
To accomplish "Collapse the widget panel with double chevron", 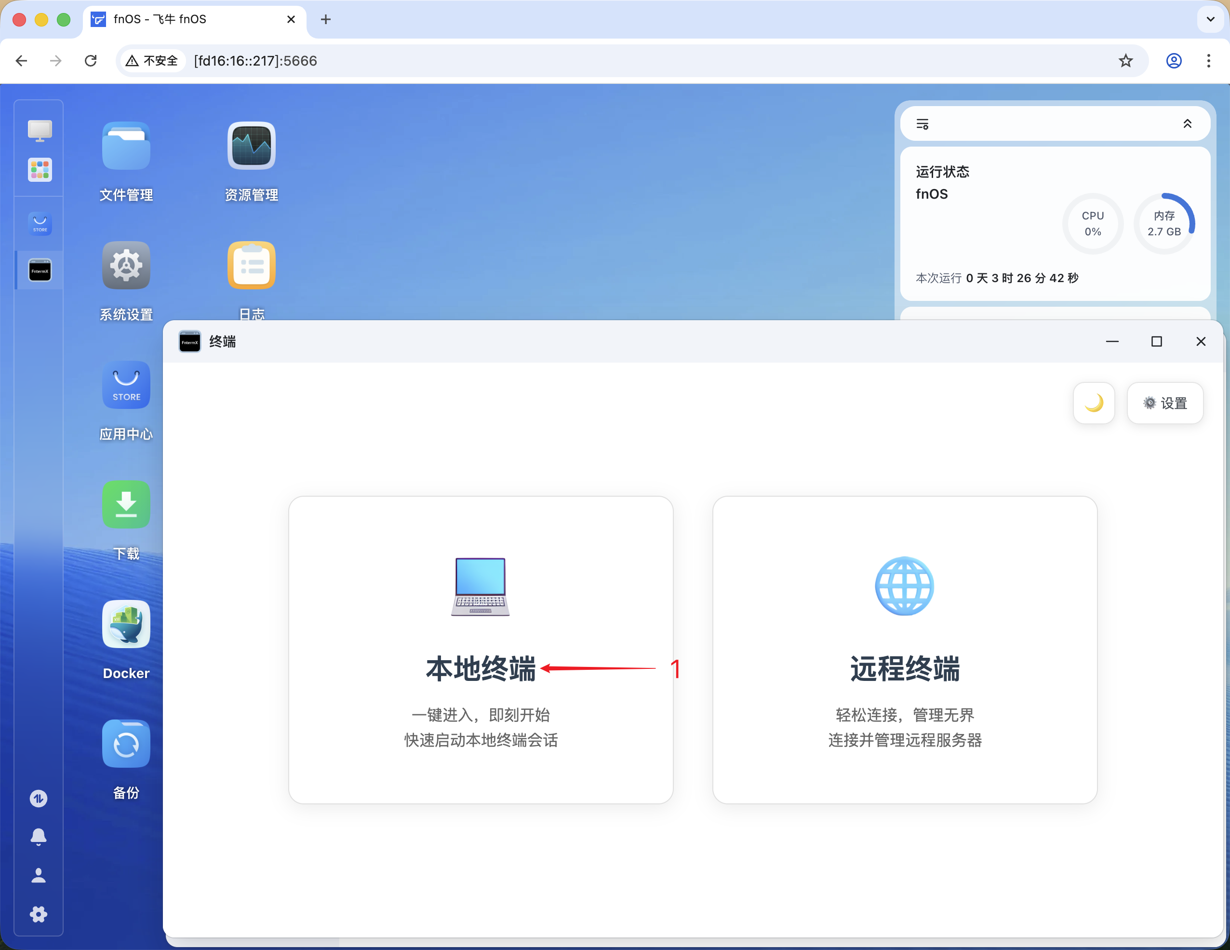I will pyautogui.click(x=1187, y=124).
